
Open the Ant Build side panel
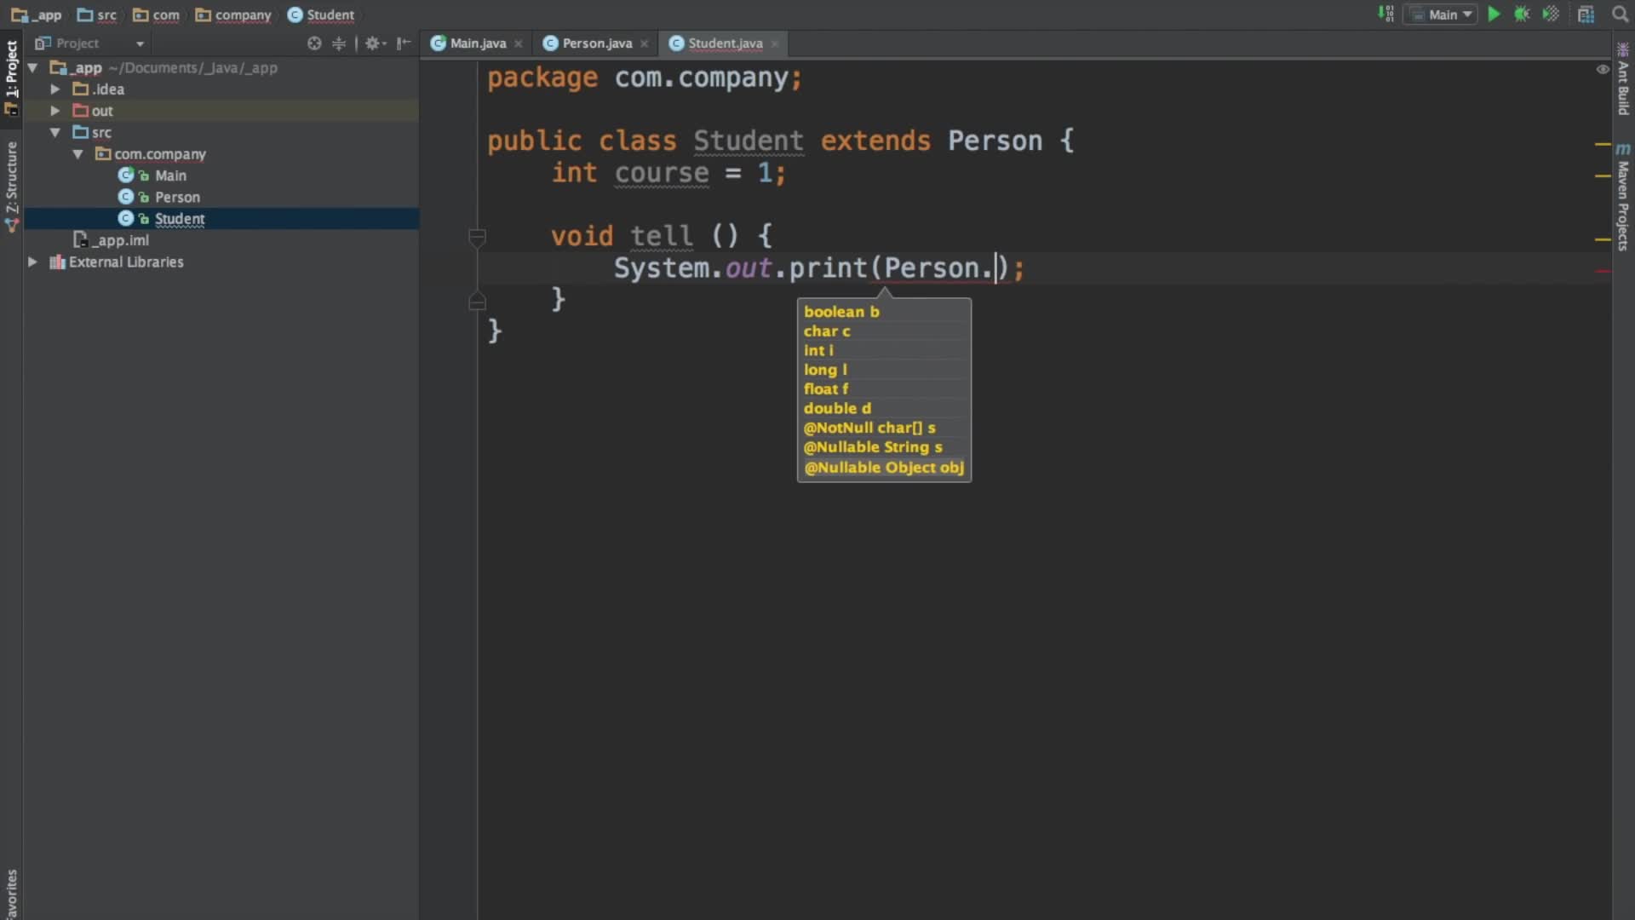(1623, 79)
